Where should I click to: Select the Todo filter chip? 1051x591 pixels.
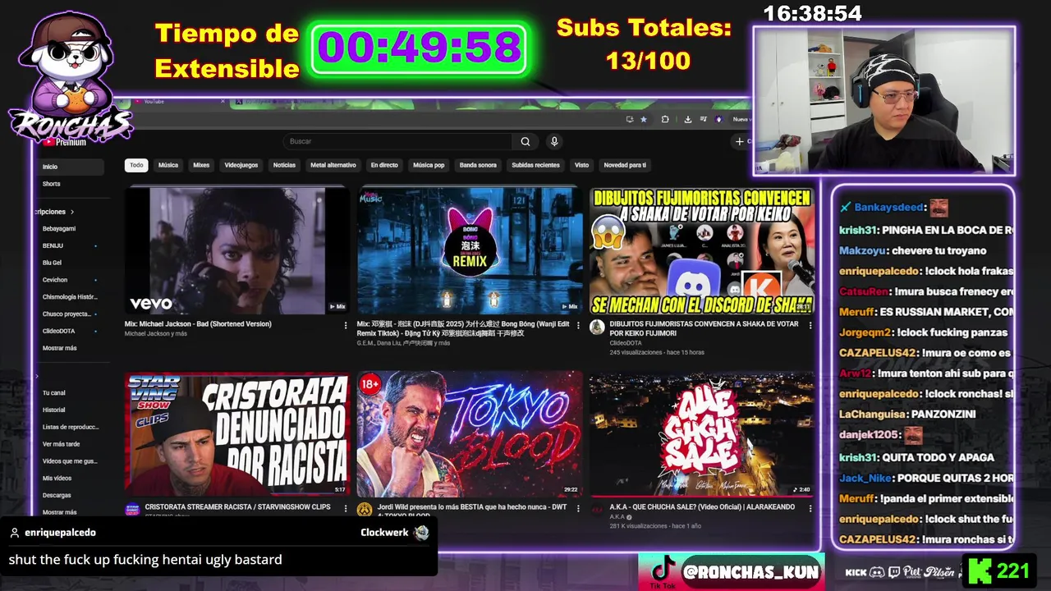point(136,165)
